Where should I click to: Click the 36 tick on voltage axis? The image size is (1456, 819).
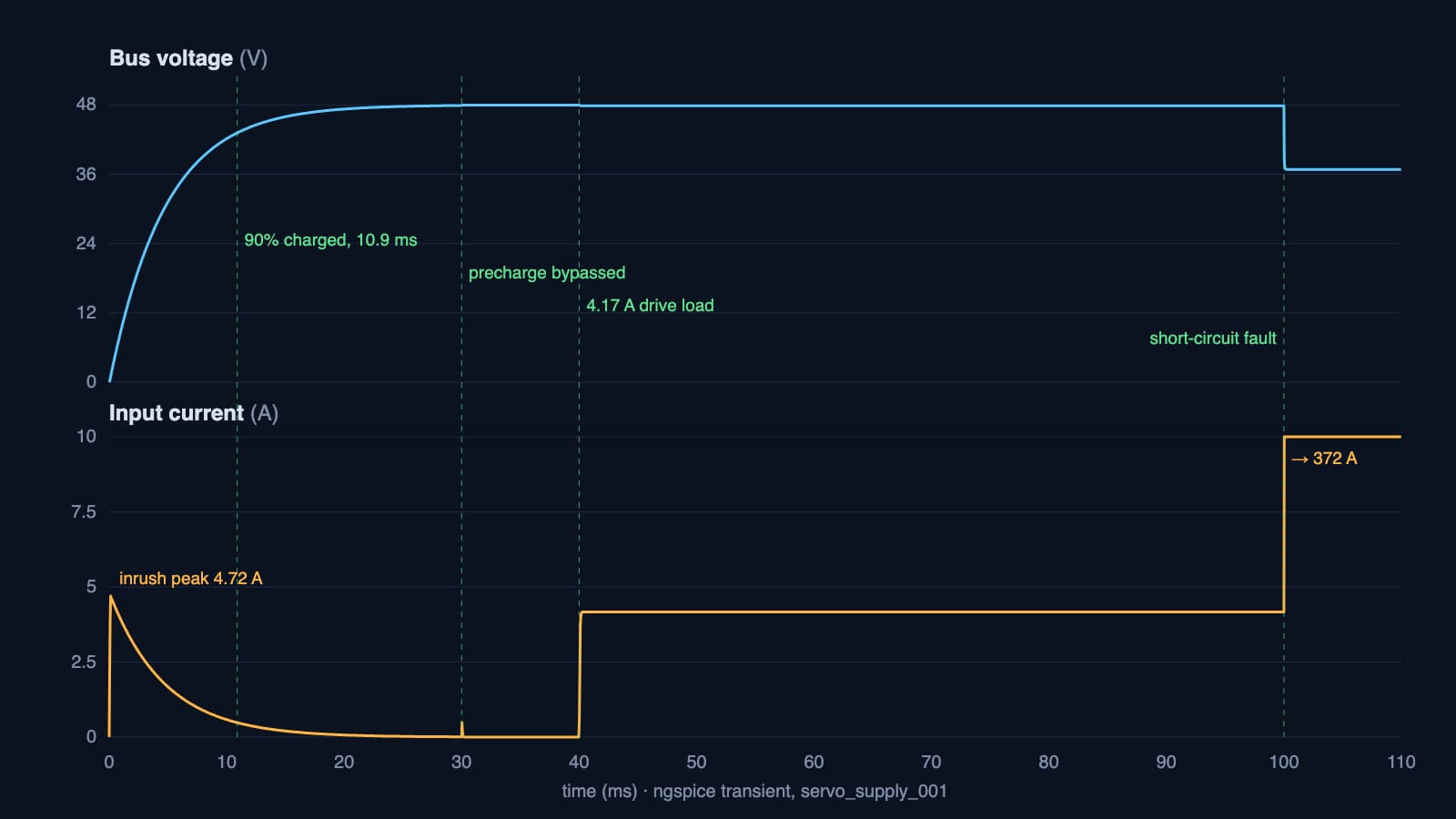[86, 174]
